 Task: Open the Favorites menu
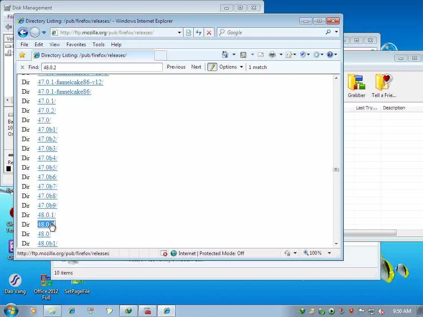tap(76, 45)
